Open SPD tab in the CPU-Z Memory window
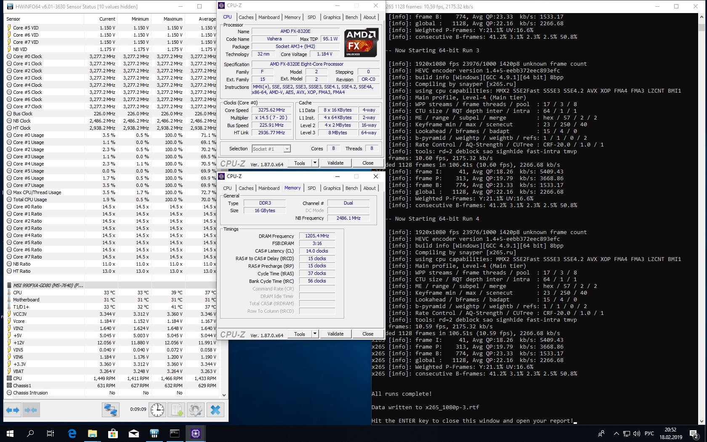The height and width of the screenshot is (442, 707). 311,188
